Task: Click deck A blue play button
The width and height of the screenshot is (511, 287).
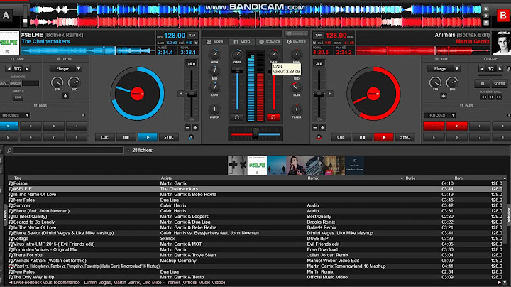Action: 148,137
